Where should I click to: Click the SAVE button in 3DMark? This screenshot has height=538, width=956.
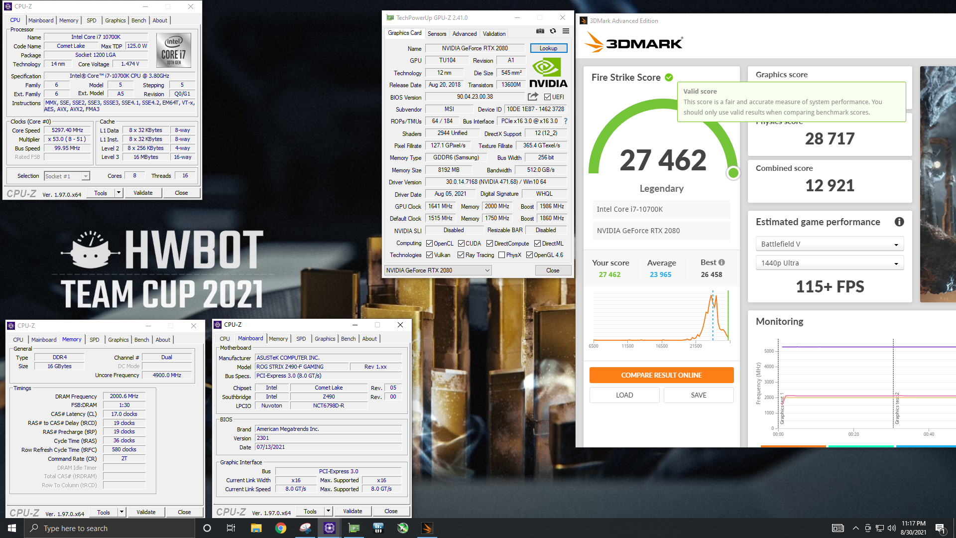pyautogui.click(x=699, y=395)
